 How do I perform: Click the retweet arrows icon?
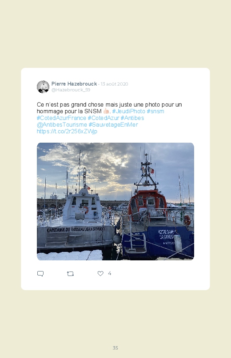click(x=70, y=274)
